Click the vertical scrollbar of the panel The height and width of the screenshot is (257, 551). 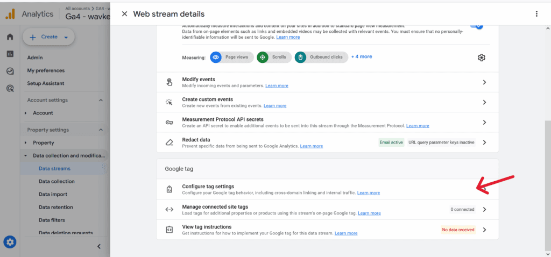(x=548, y=186)
